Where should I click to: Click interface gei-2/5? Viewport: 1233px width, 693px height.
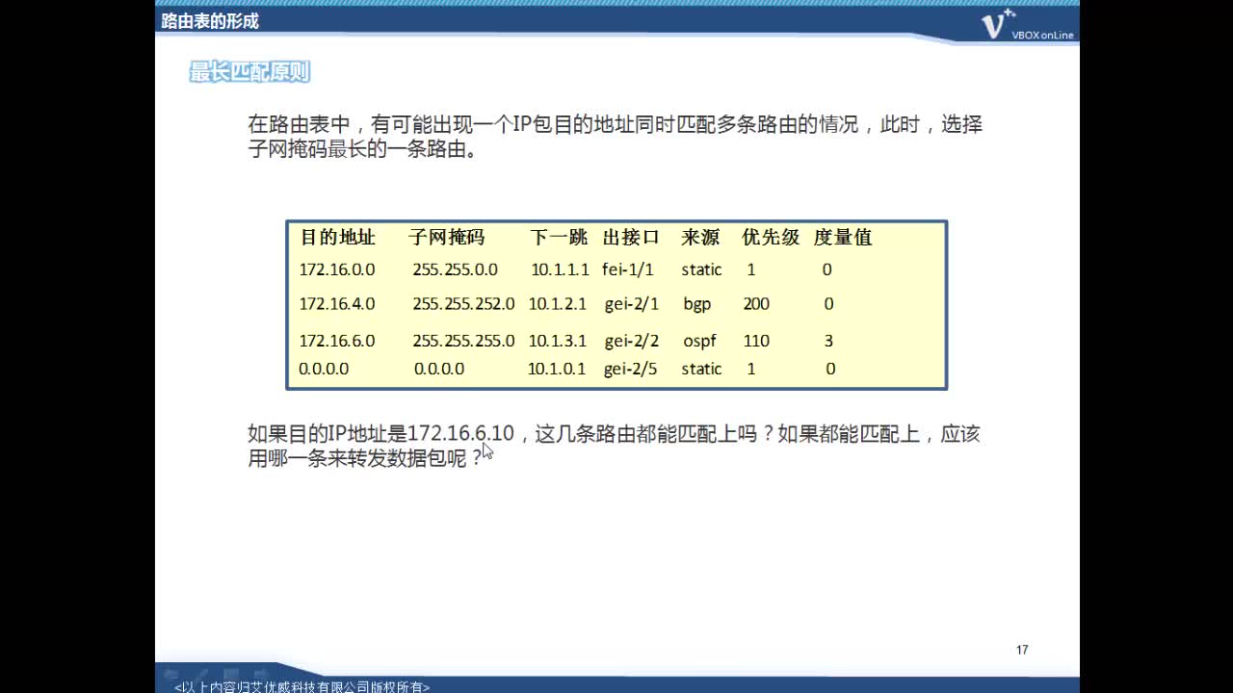(630, 369)
